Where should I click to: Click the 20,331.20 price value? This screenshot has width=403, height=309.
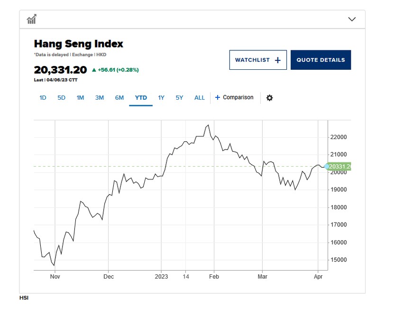tap(60, 69)
